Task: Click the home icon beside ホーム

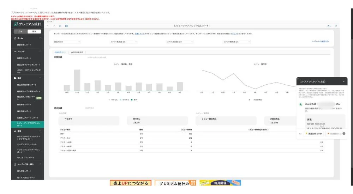Action: [15, 38]
